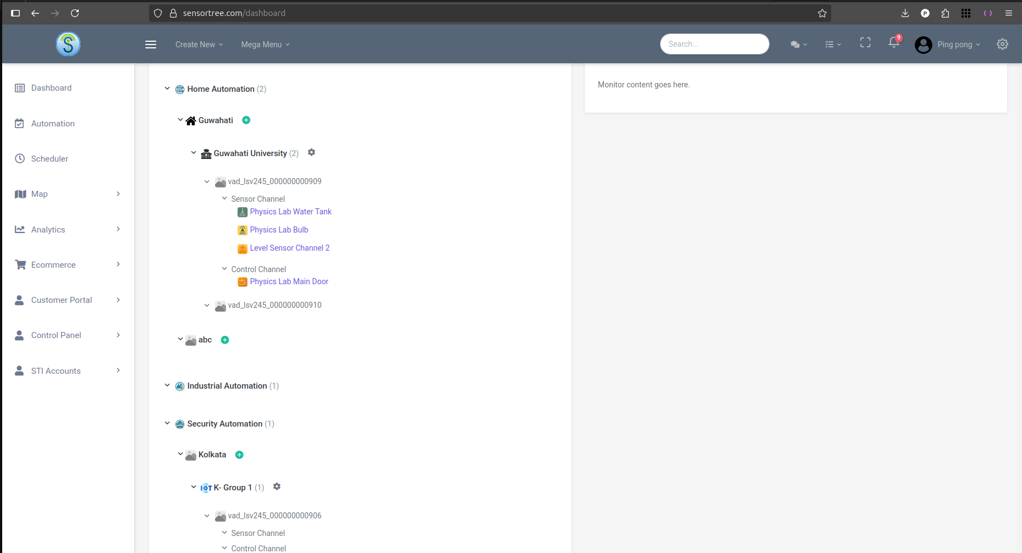Image resolution: width=1022 pixels, height=553 pixels.
Task: Open the gear settings icon top right
Action: point(1002,44)
